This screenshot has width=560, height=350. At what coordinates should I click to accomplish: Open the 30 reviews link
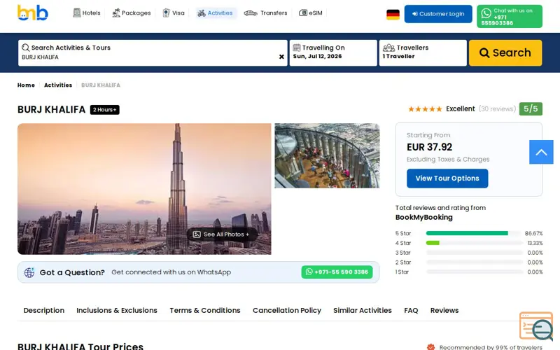(497, 109)
